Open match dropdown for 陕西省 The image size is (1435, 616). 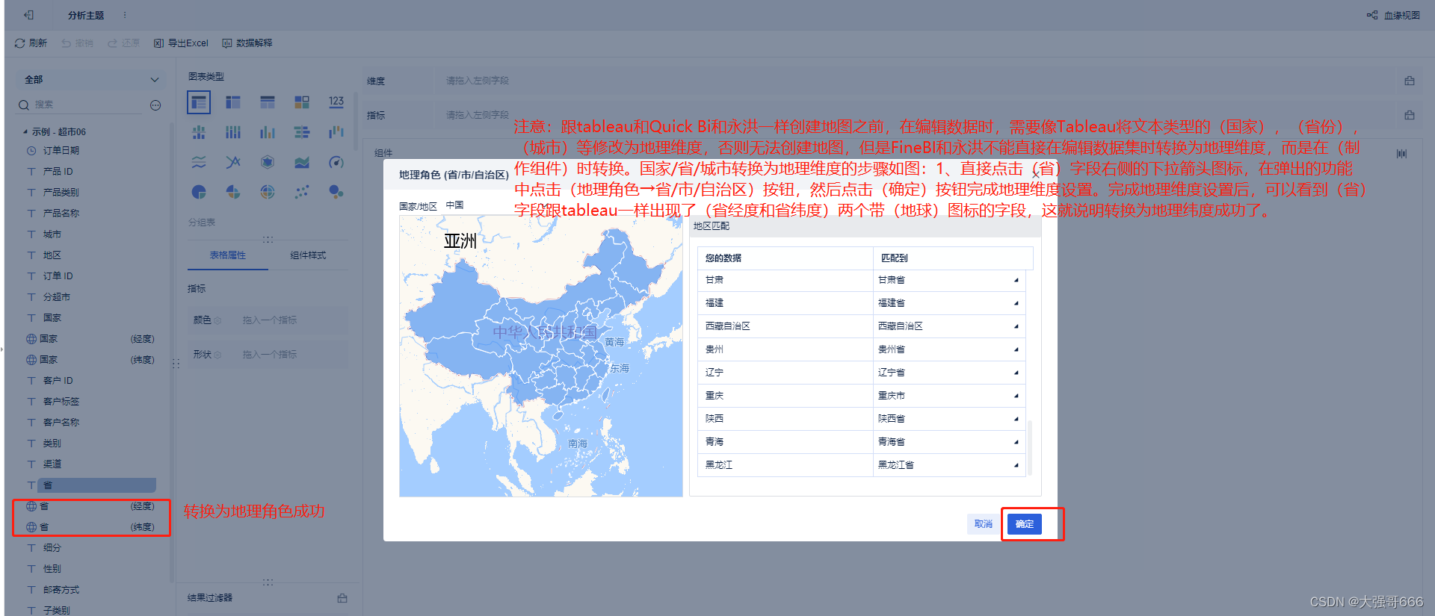pyautogui.click(x=1016, y=419)
